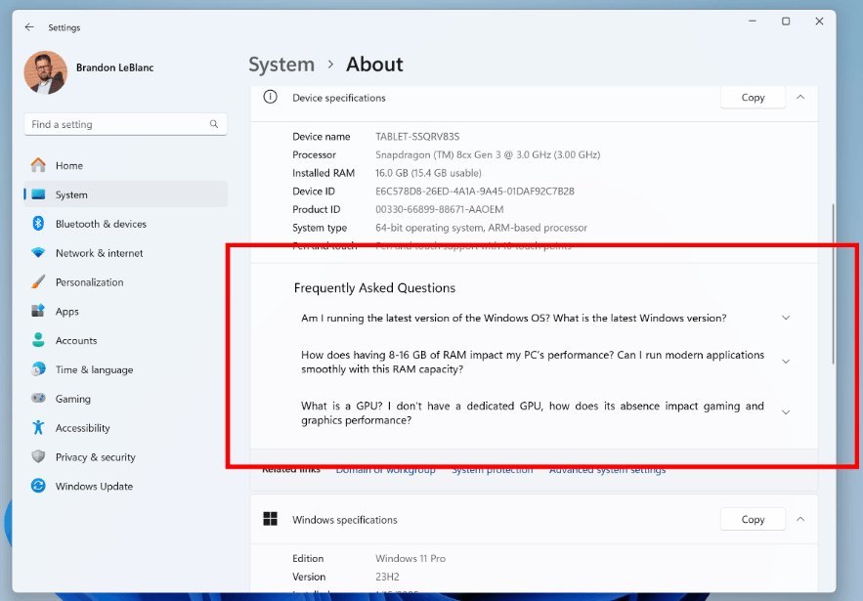863x601 pixels.
Task: Copy the Windows specifications
Action: click(x=753, y=519)
